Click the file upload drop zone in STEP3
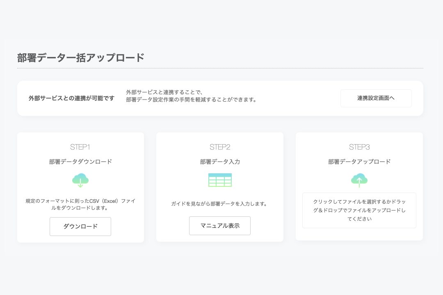The width and height of the screenshot is (443, 295). pos(359,210)
